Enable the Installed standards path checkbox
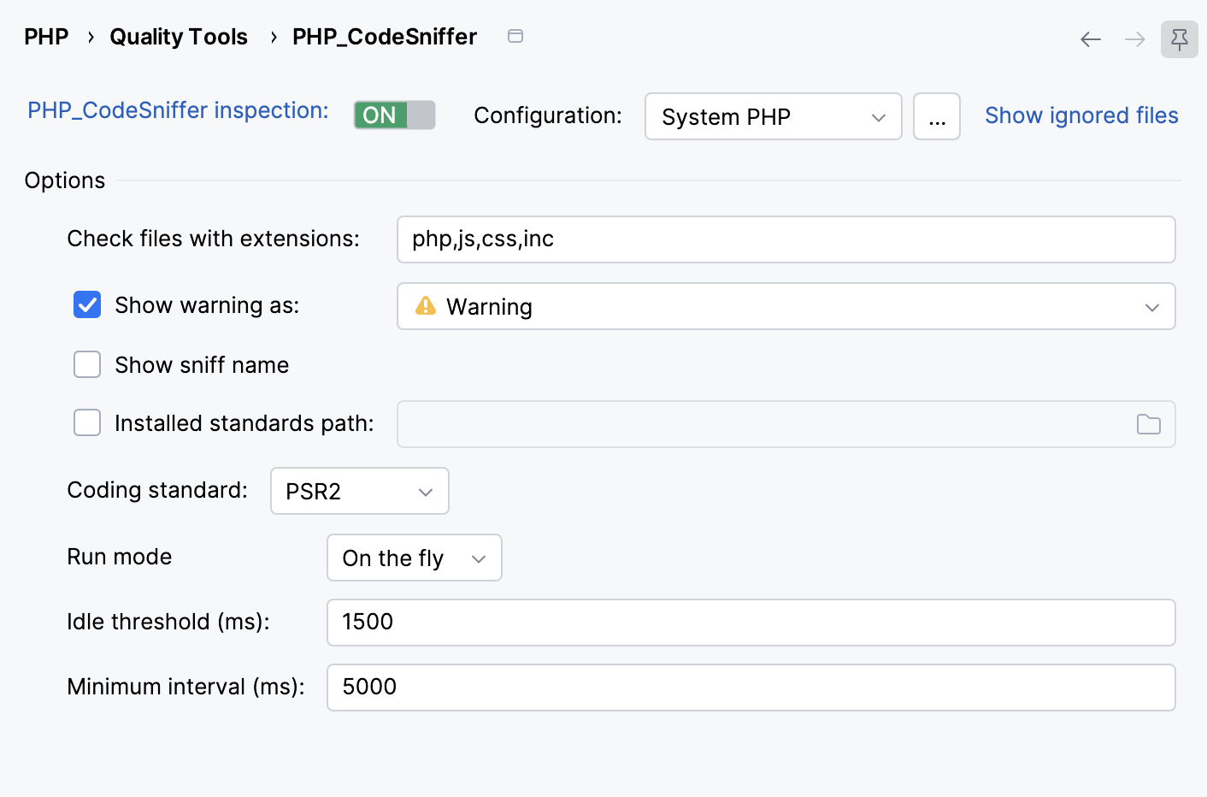The image size is (1207, 797). click(x=87, y=422)
